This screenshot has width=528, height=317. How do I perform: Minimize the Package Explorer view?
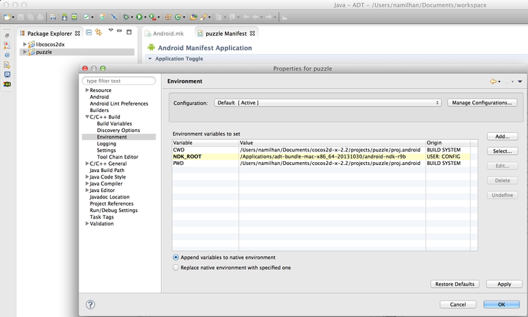tap(119, 31)
